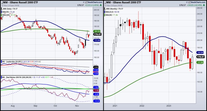This screenshot has height=111, width=207.
Task: Click the StockCharts.com logo on right chart
Action: point(197,2)
